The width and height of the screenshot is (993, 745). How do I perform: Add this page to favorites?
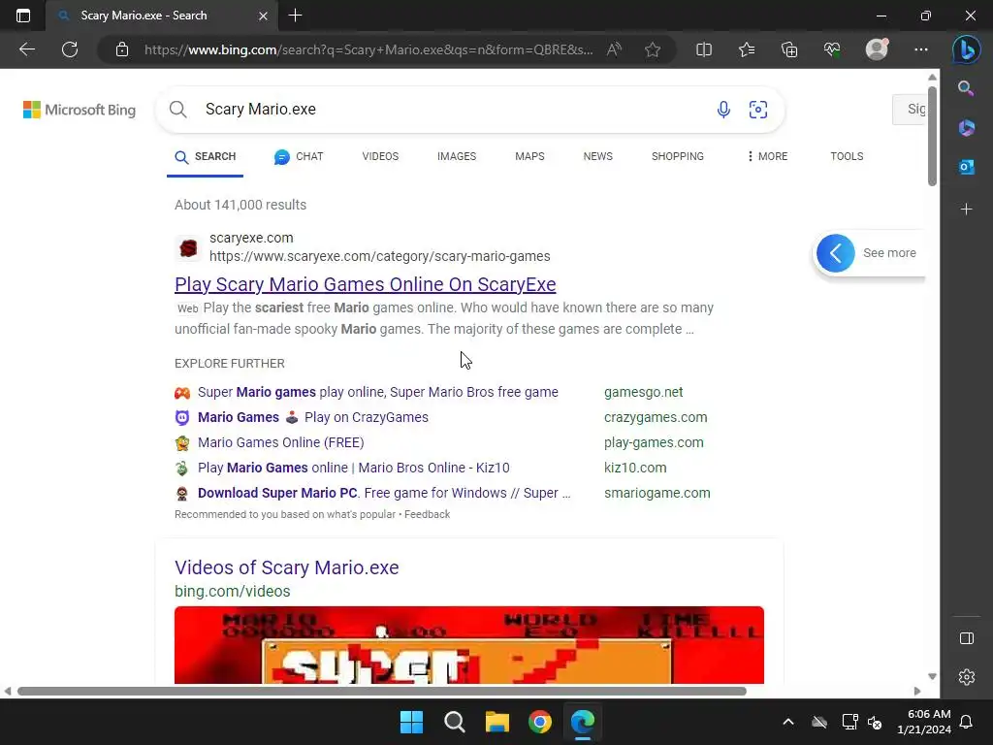point(653,49)
